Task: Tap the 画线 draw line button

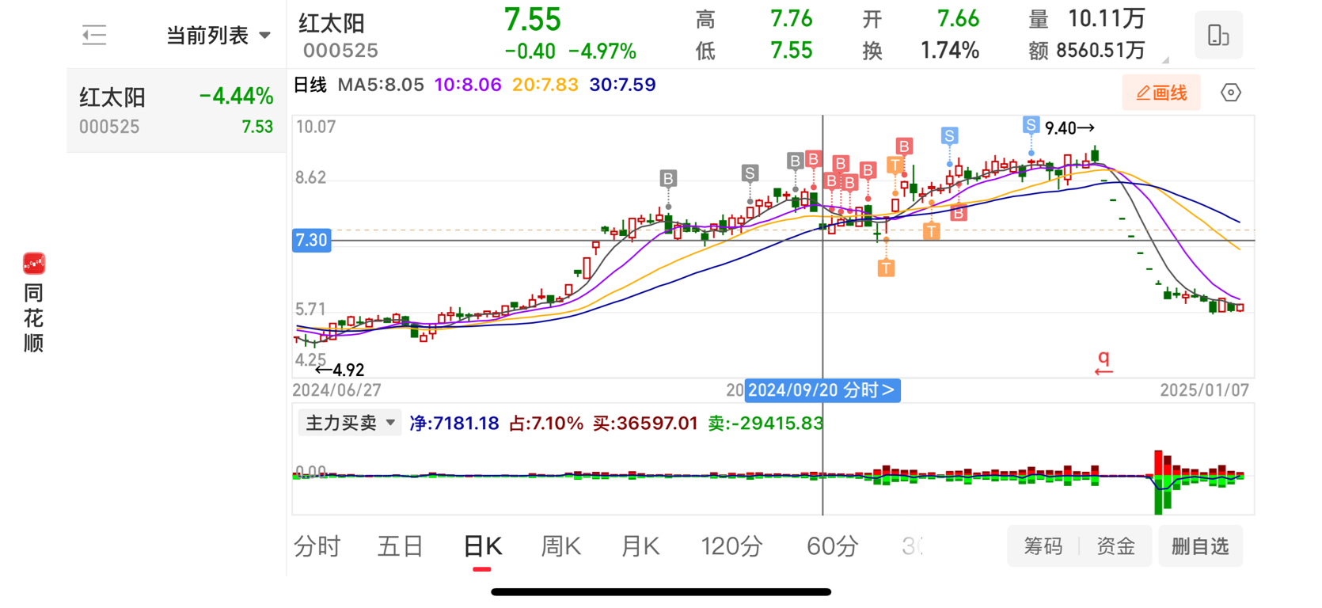Action: (1161, 93)
